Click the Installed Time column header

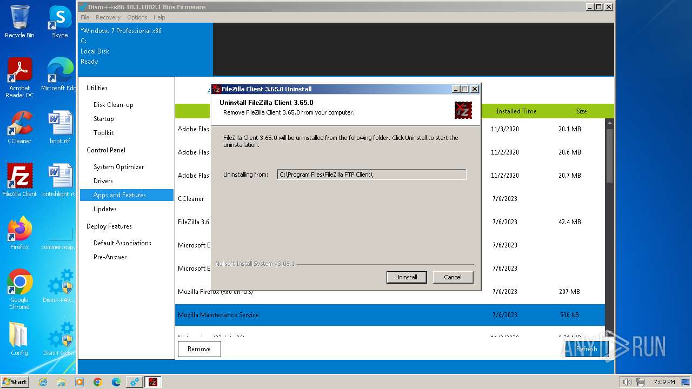pyautogui.click(x=516, y=111)
